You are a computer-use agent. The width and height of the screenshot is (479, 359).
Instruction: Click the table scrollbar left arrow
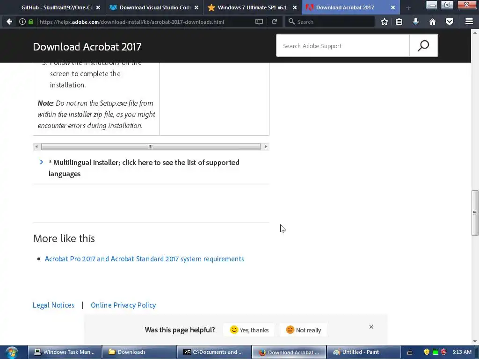click(36, 146)
